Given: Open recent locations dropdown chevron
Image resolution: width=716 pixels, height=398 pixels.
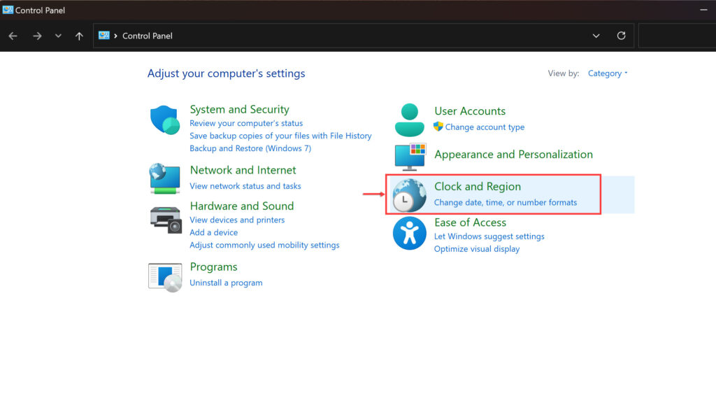Looking at the screenshot, I should pyautogui.click(x=58, y=36).
